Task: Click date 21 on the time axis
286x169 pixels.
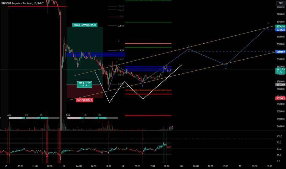Action: point(240,166)
